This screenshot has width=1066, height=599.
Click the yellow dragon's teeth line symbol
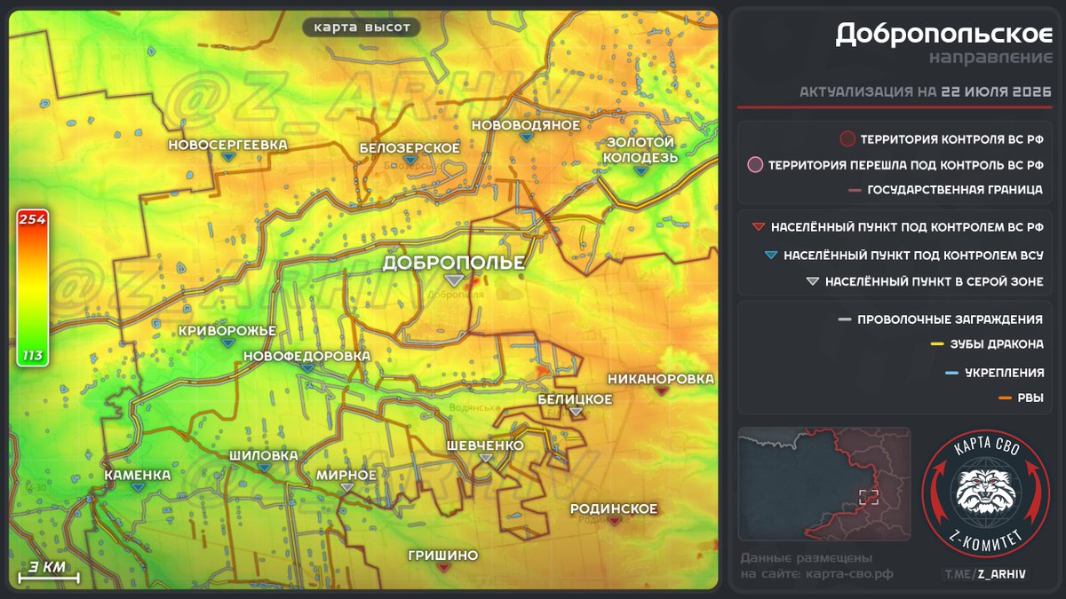click(936, 345)
